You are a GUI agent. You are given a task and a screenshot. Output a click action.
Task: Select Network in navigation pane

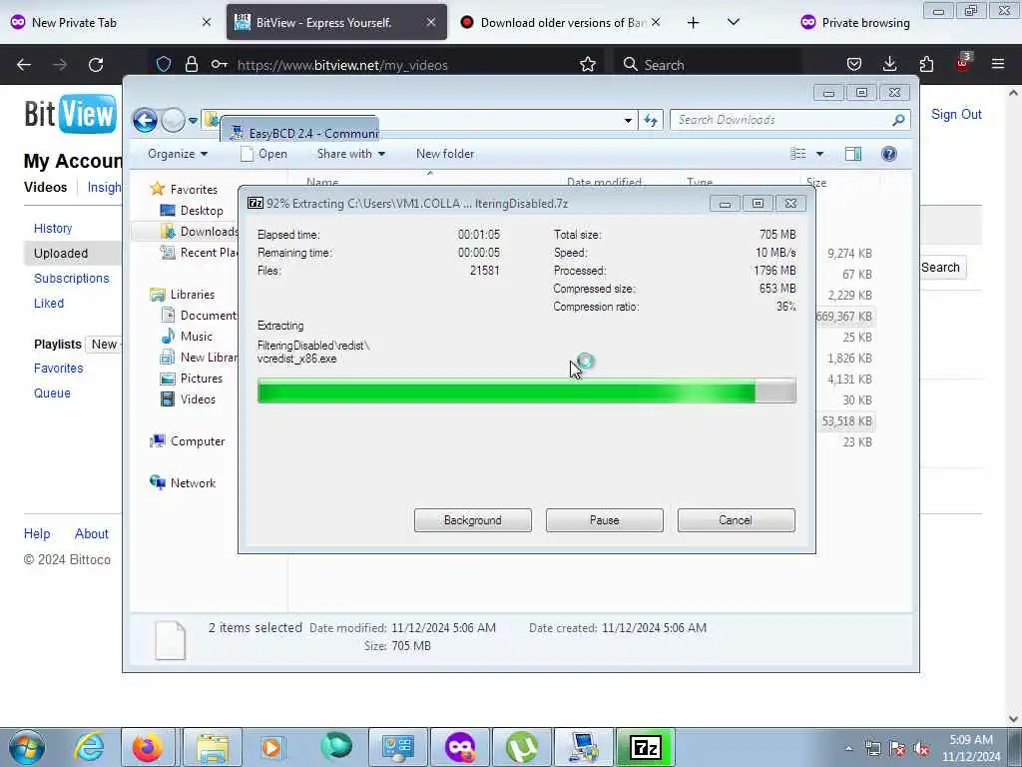point(183,483)
